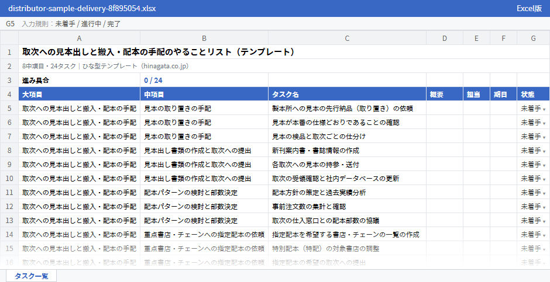Click the Excel版 label in title bar
This screenshot has height=282, width=550.
530,8
